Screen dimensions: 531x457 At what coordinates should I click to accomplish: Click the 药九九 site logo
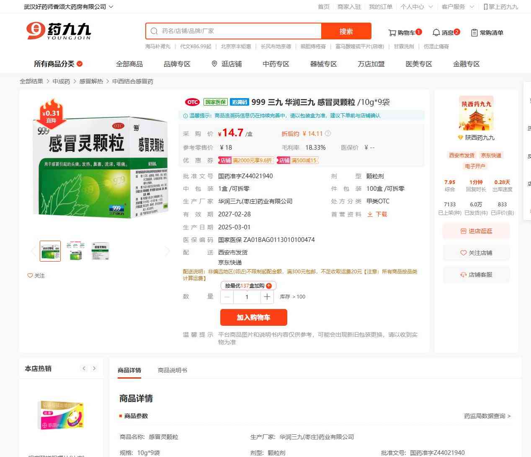click(59, 31)
